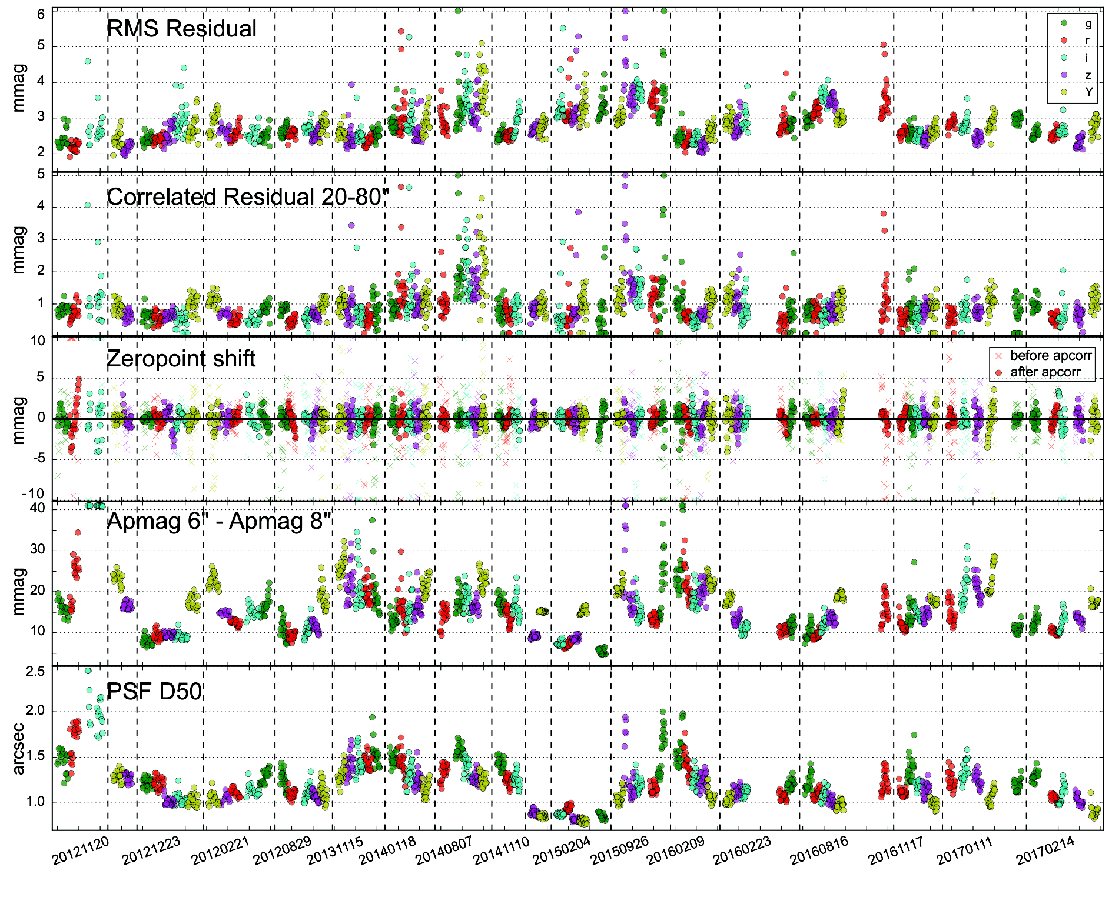
Task: Click the 20140807 date tick label
Action: tap(444, 851)
